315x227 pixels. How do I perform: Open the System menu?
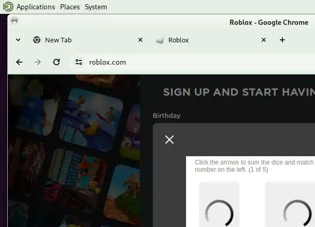point(96,7)
